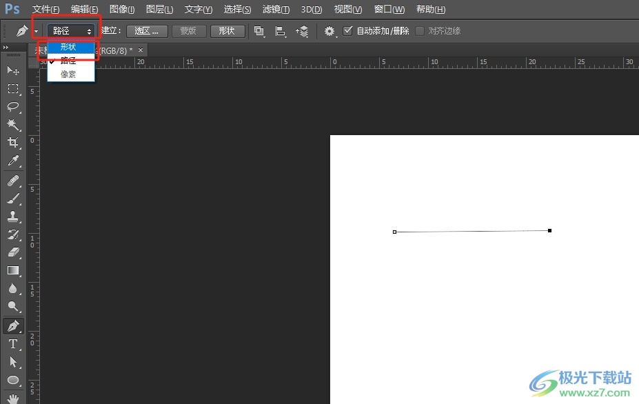The image size is (639, 404).
Task: Select the Gradient tool
Action: tap(13, 270)
